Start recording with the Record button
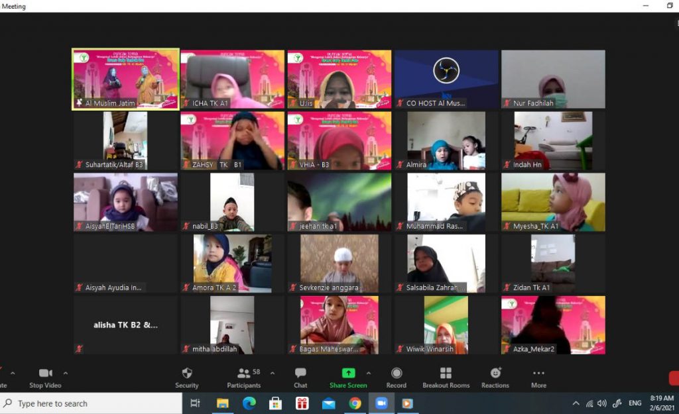Viewport: 679px width, 414px height. point(396,377)
